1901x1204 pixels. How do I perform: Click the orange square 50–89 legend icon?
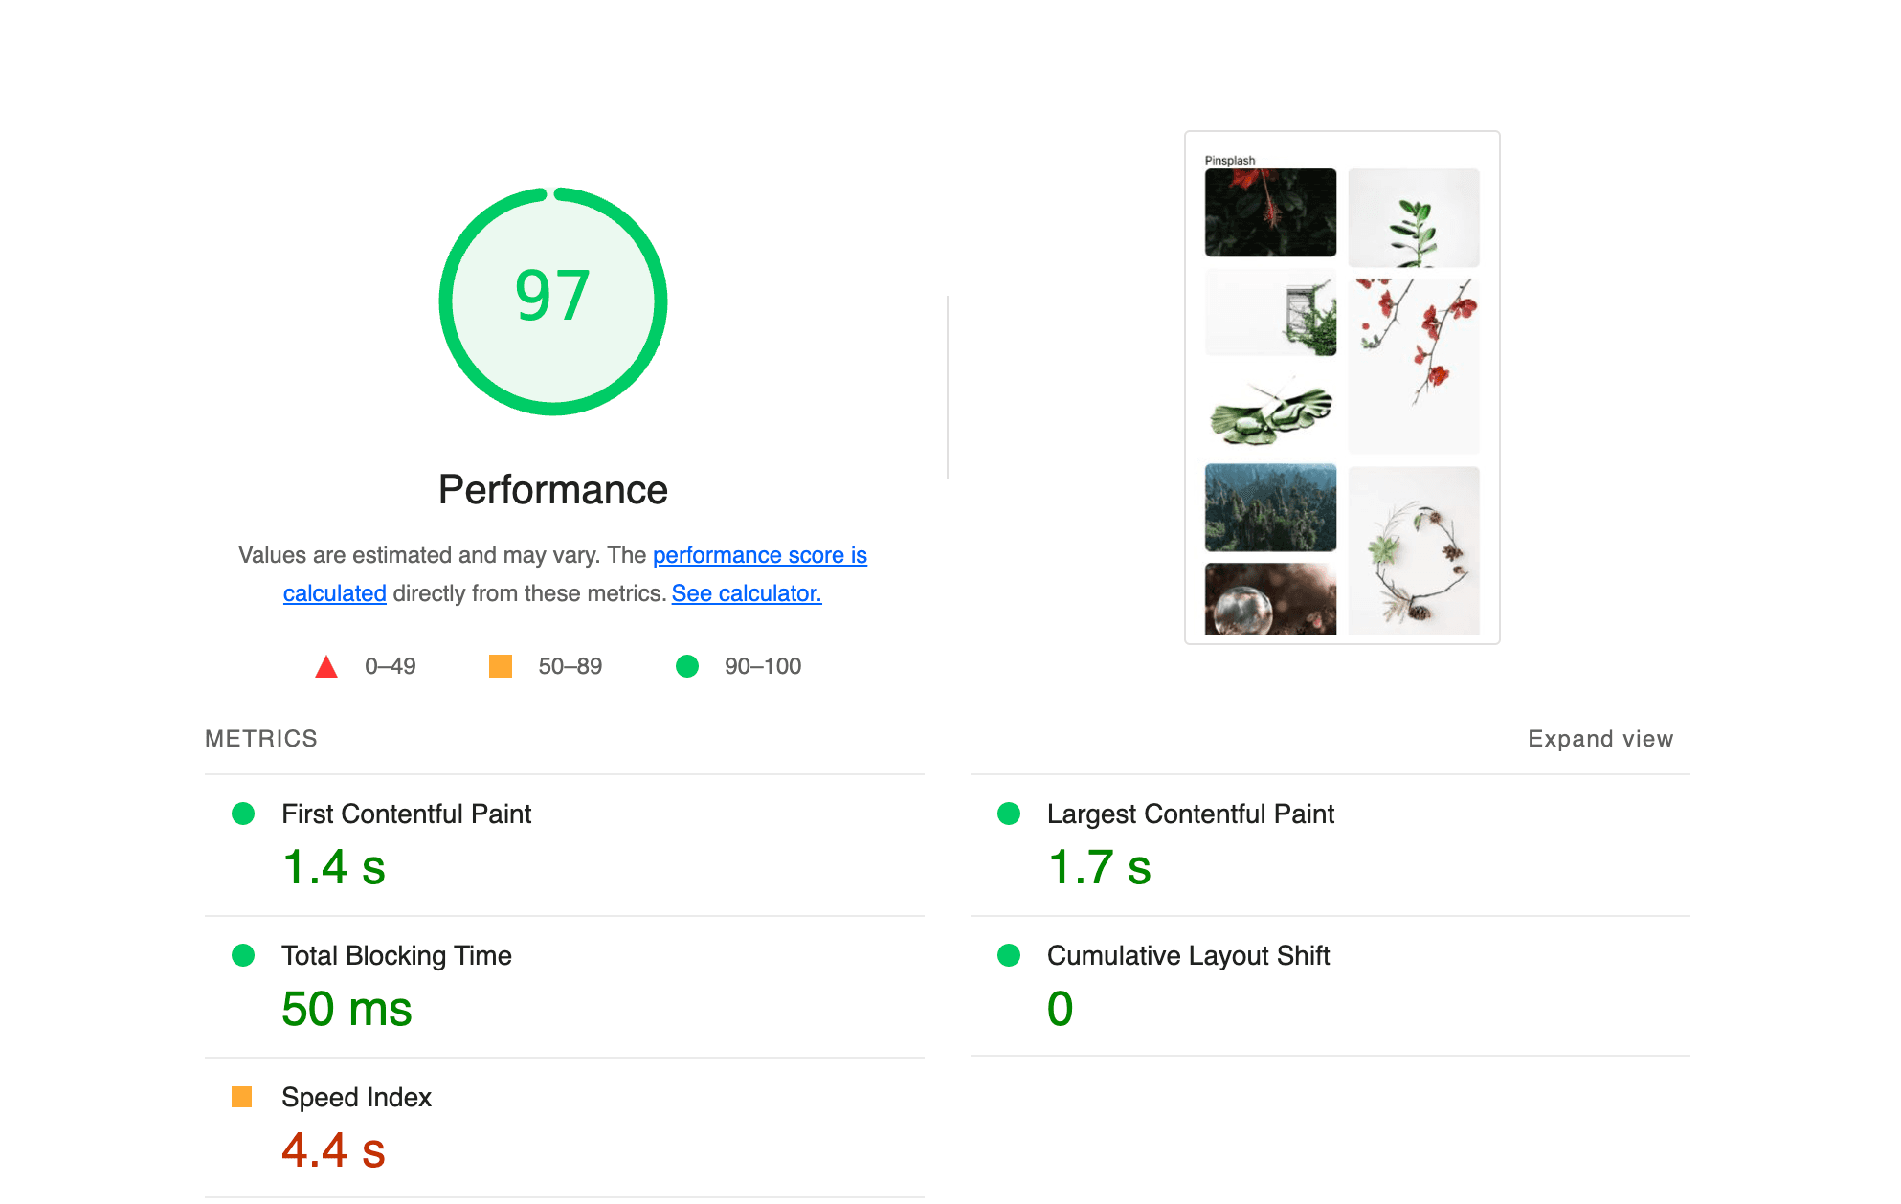click(x=501, y=666)
